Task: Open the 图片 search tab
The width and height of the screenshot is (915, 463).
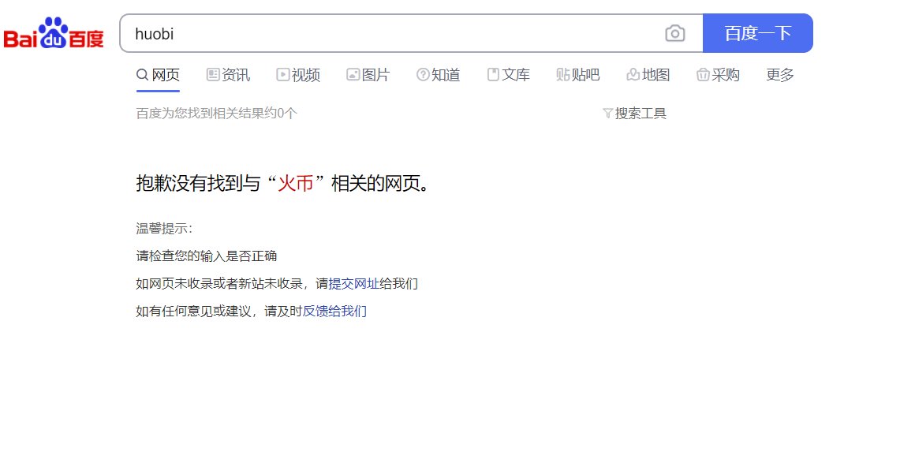Action: pyautogui.click(x=368, y=75)
